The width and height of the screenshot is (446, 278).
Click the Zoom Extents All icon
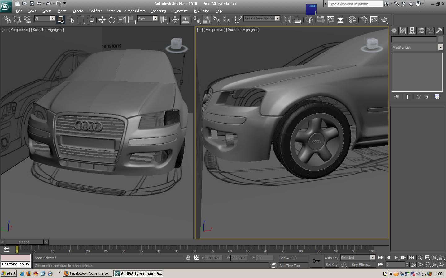(x=442, y=257)
